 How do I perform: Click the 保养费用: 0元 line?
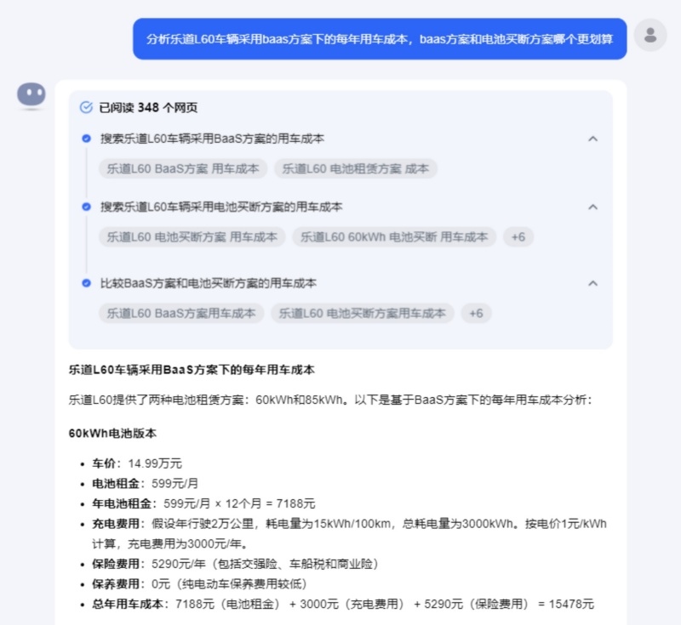200,584
